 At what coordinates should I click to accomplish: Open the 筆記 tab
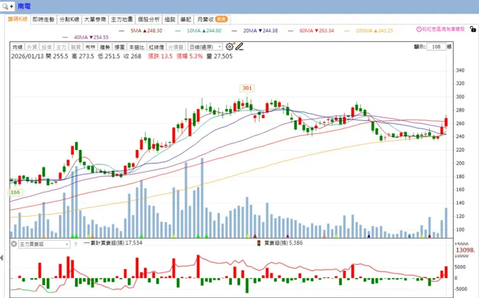(x=185, y=19)
